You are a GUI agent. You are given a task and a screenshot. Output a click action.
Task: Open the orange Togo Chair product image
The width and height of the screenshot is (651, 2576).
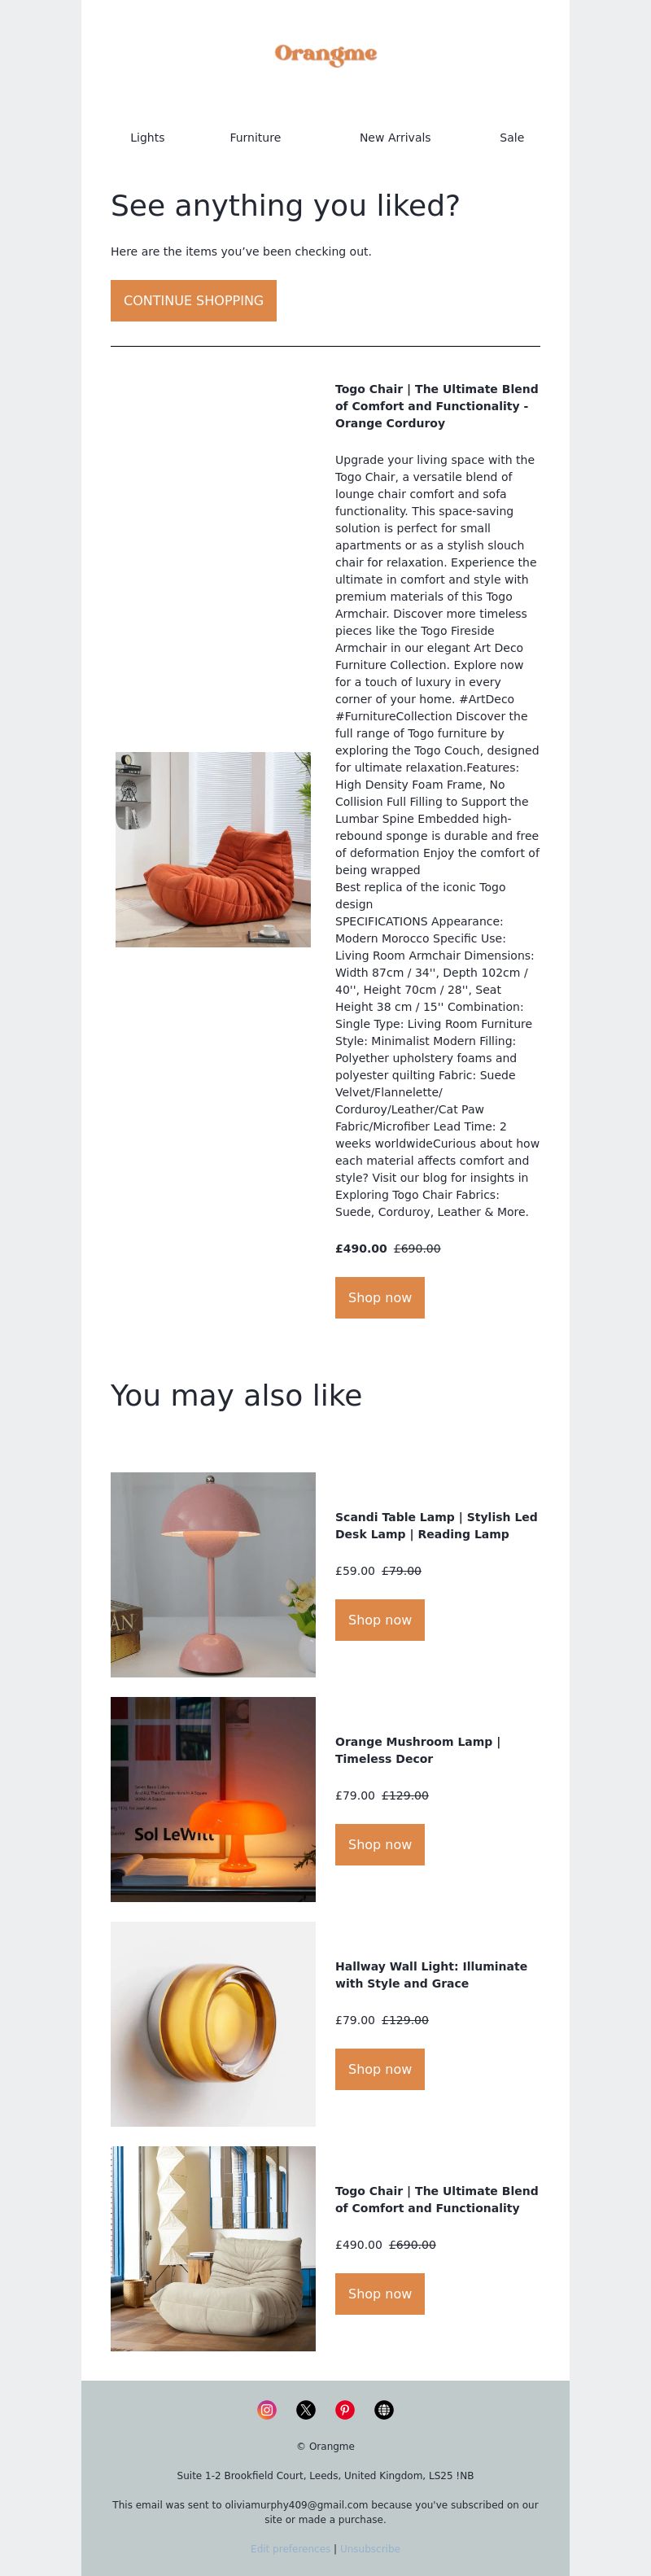point(213,849)
